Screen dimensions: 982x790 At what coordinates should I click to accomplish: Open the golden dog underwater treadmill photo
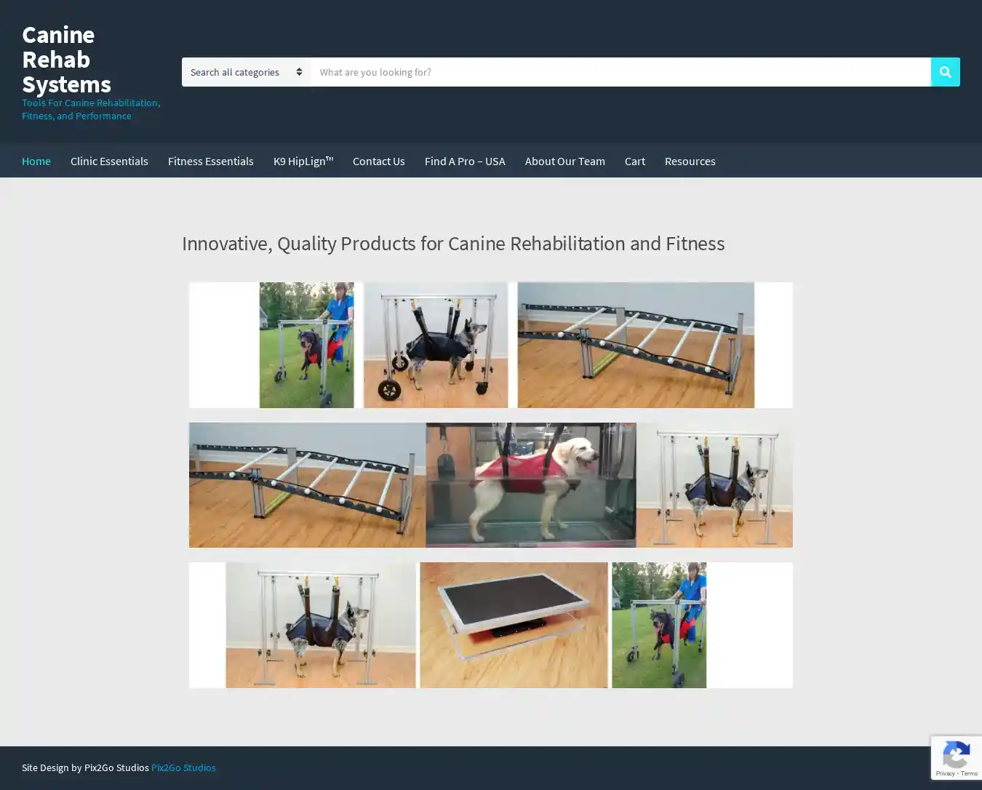[530, 485]
